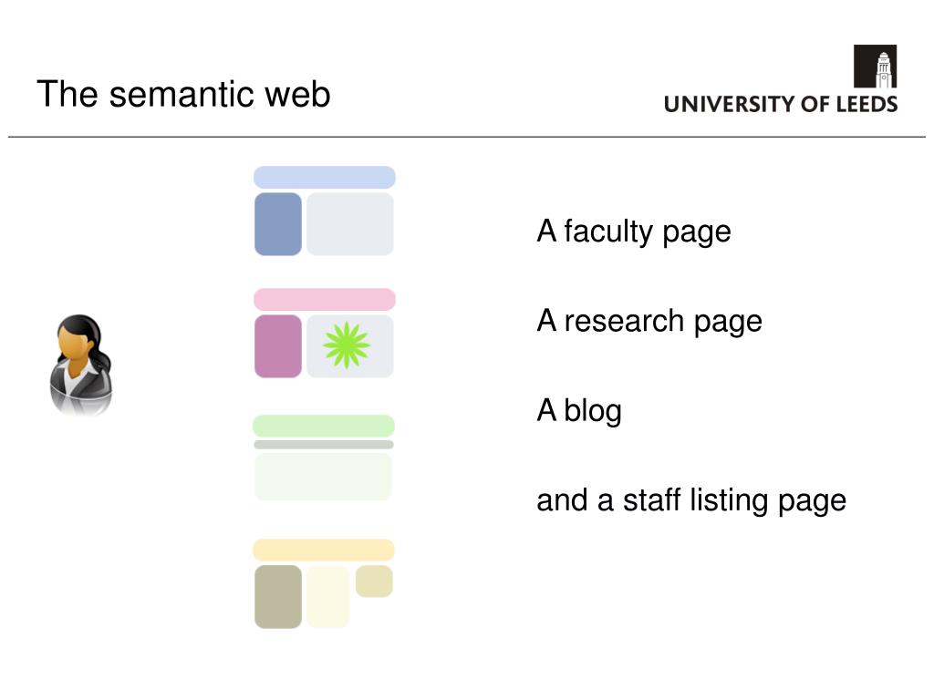Select the pink research page header bar
934x700 pixels.
[x=325, y=299]
